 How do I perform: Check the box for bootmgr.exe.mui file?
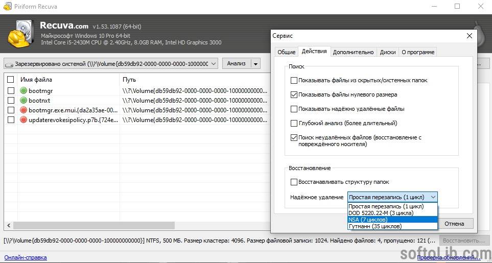11,110
